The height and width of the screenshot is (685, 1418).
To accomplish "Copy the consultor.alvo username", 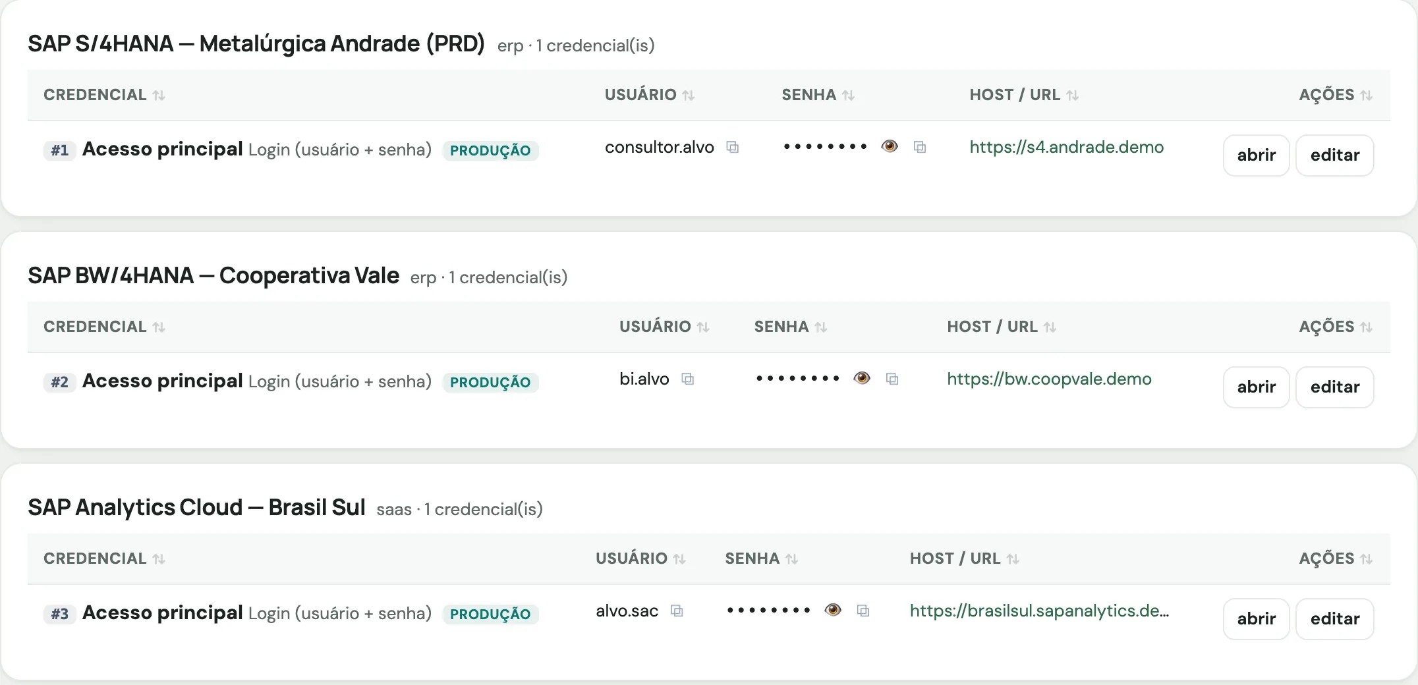I will click(732, 147).
